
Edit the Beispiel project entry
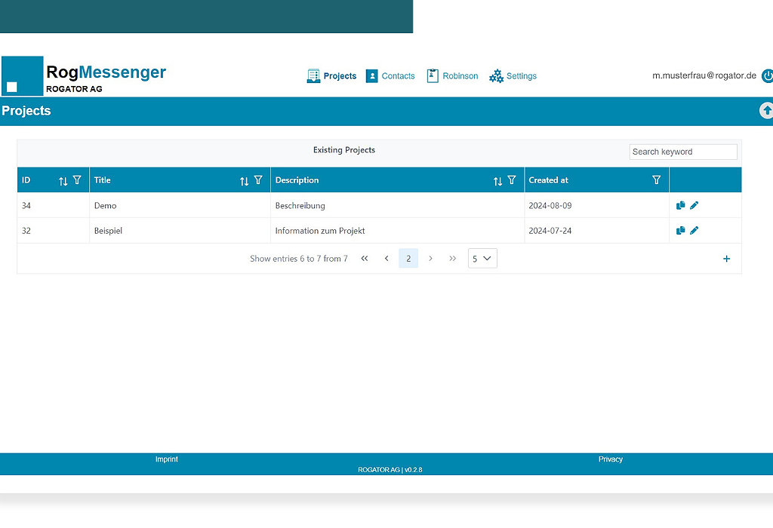click(694, 230)
